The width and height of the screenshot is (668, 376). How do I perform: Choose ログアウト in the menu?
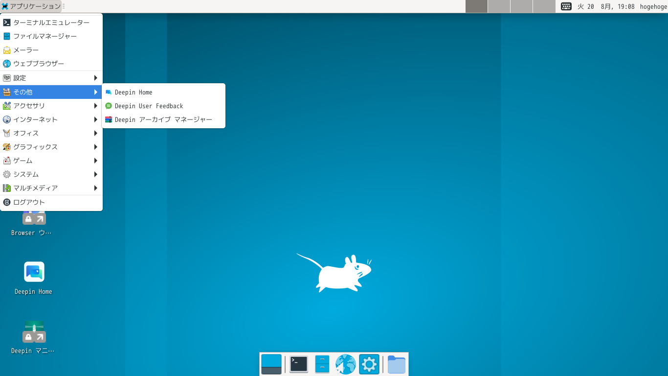tap(51, 202)
